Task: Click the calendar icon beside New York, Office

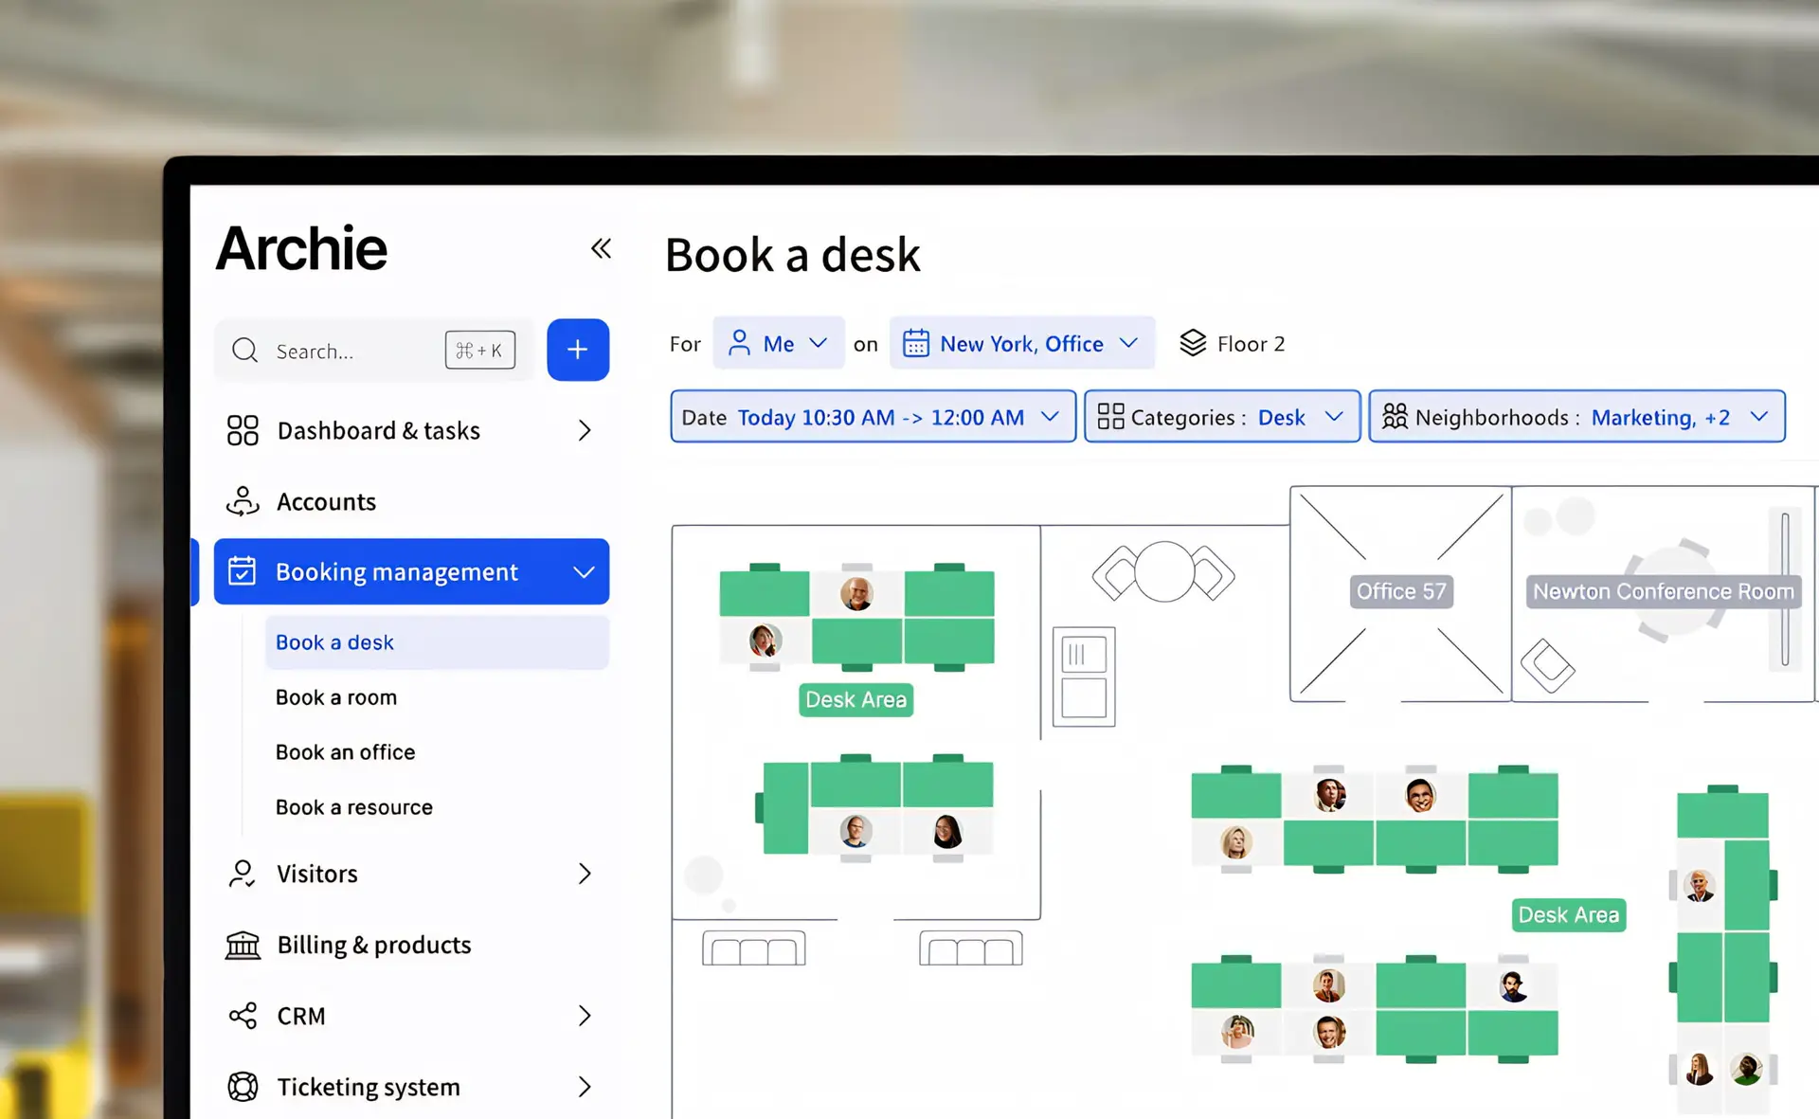Action: pyautogui.click(x=916, y=343)
